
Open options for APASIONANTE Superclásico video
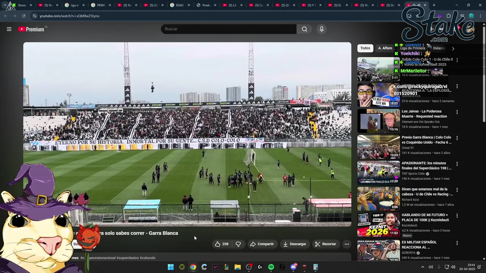[457, 164]
